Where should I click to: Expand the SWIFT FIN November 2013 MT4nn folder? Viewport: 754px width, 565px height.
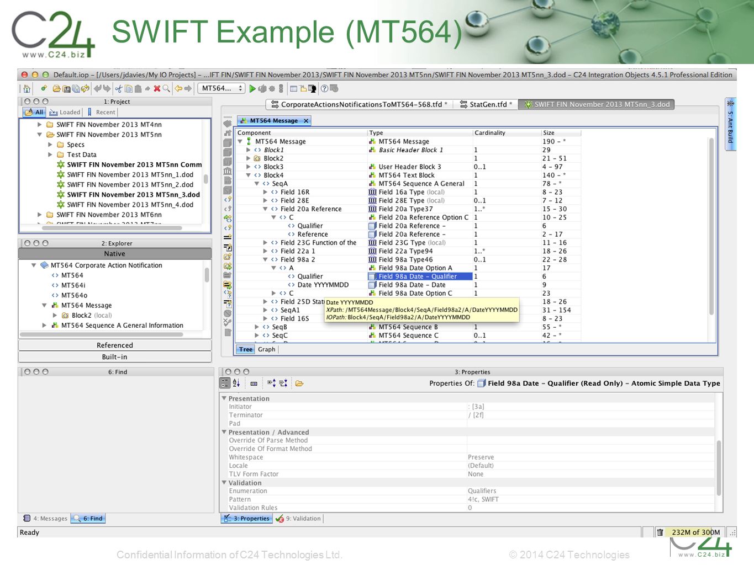pos(40,125)
